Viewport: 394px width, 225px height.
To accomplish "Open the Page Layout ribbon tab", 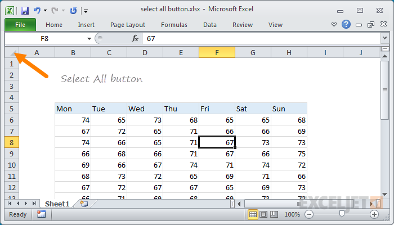I will click(128, 25).
